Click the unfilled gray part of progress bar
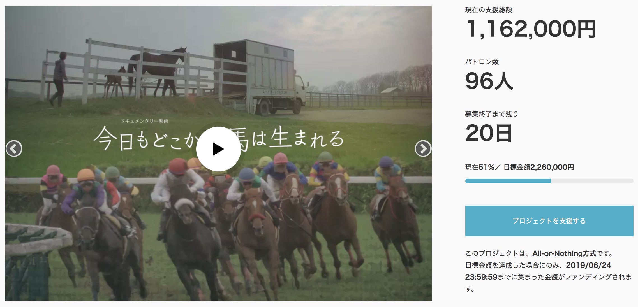 [592, 181]
